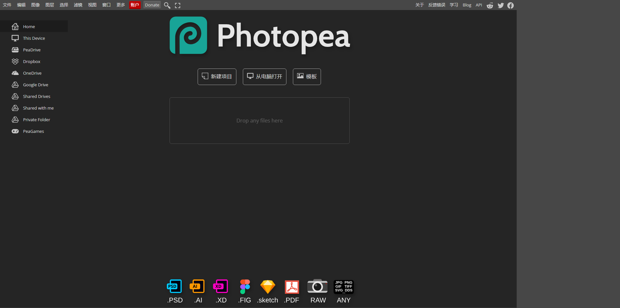Click the PeaDrive disk icon
620x308 pixels.
pos(15,50)
